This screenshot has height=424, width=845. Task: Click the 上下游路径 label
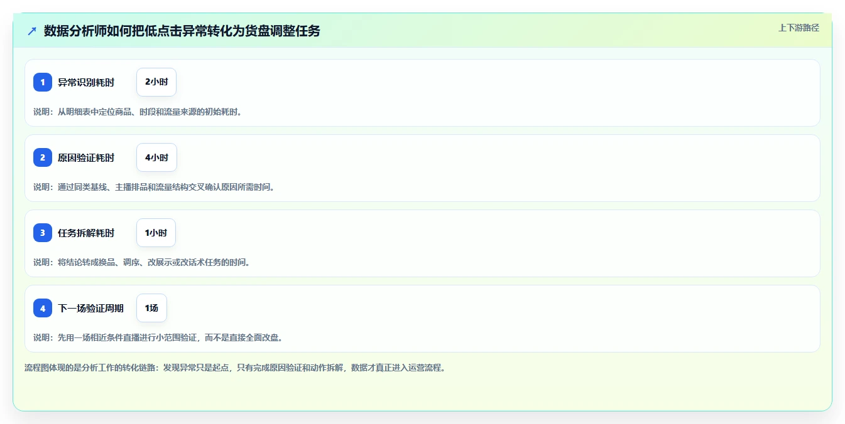(x=799, y=28)
